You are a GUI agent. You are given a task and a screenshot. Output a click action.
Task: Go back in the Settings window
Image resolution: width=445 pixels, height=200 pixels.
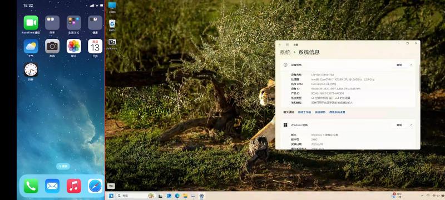click(280, 44)
